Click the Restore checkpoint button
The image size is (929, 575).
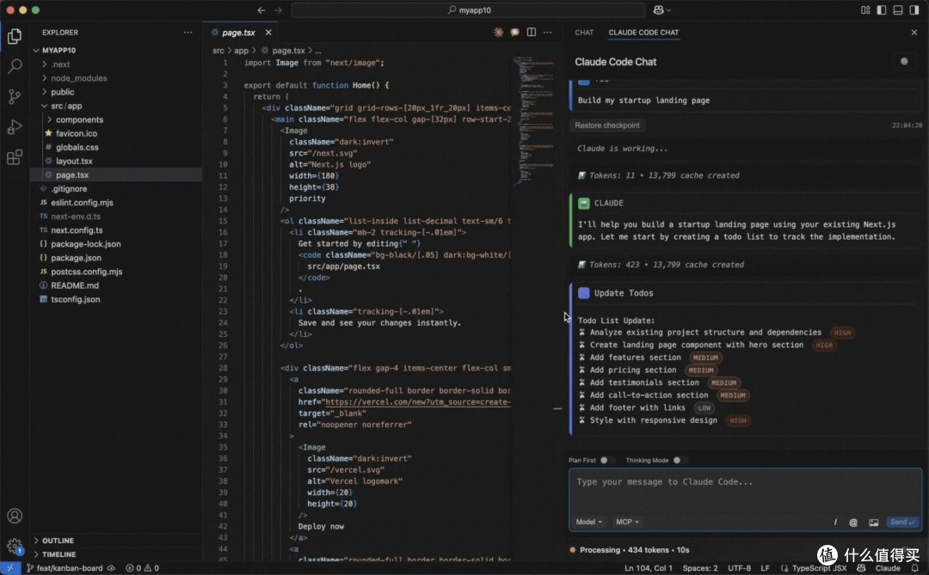tap(606, 125)
